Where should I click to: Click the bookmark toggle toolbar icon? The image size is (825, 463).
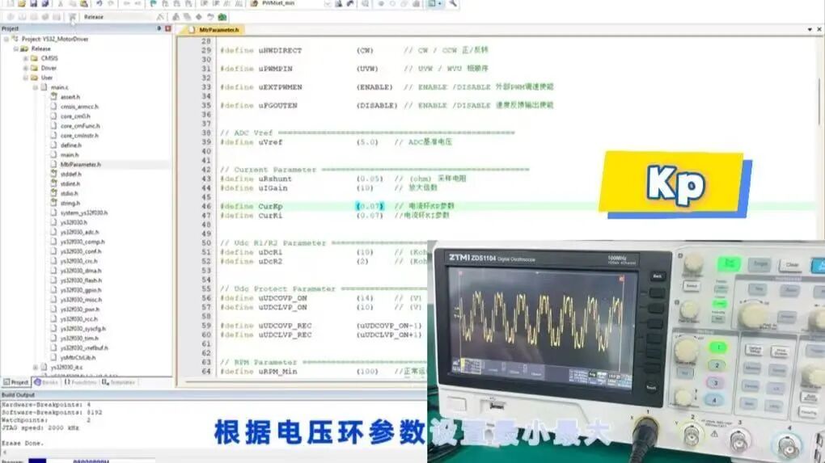(x=153, y=4)
